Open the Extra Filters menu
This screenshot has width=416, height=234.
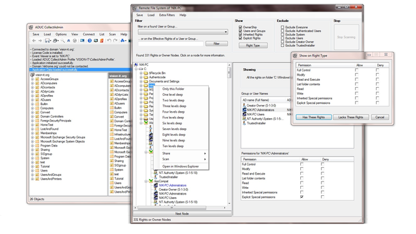[167, 15]
